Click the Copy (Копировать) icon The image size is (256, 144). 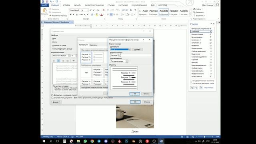(x=50, y=12)
